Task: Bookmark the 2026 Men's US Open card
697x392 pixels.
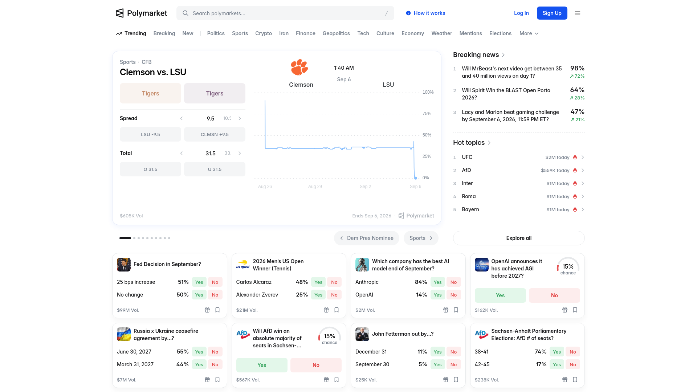Action: 337,310
